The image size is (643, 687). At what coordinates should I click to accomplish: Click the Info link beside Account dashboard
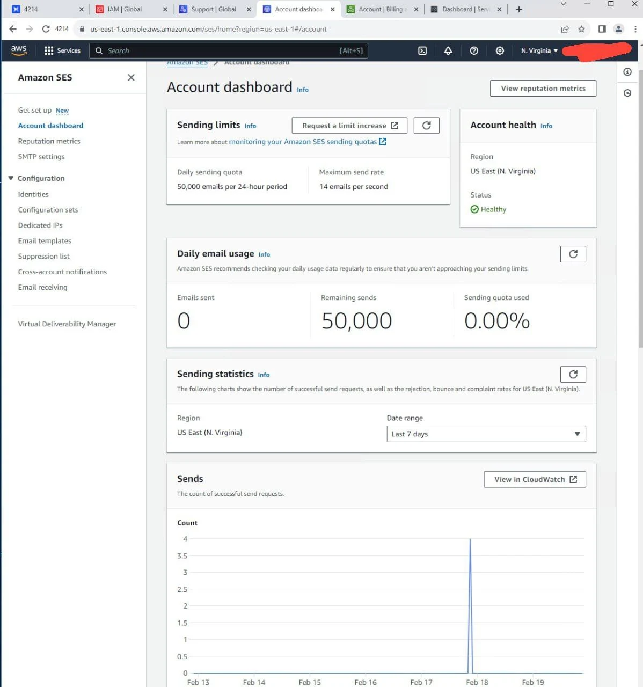click(303, 90)
